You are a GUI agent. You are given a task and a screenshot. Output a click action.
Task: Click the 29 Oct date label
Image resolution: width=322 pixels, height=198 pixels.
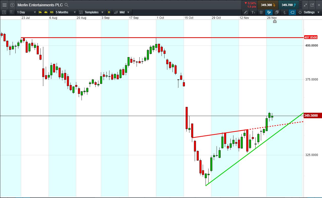[x=216, y=18]
